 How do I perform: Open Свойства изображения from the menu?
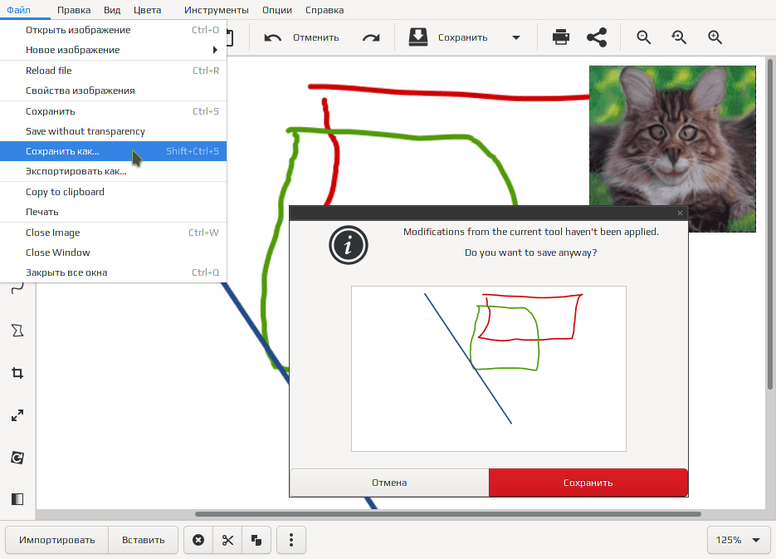[x=114, y=91]
